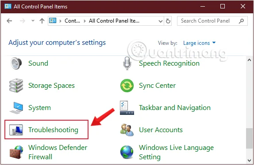Open the Sound link
Image resolution: width=254 pixels, height=165 pixels.
[x=38, y=63]
